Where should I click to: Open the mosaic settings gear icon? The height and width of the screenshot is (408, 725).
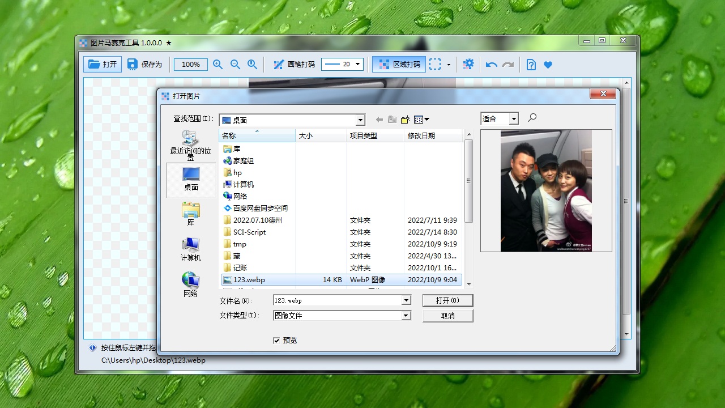pos(468,64)
